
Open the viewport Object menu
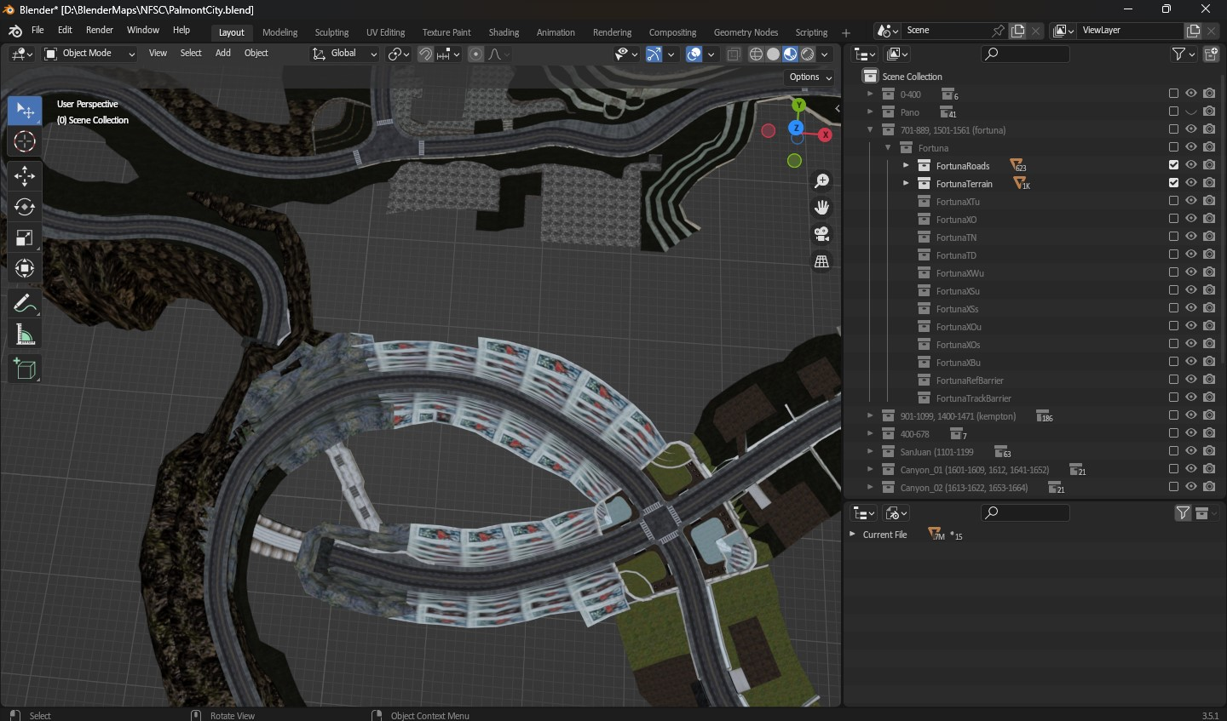coord(256,54)
